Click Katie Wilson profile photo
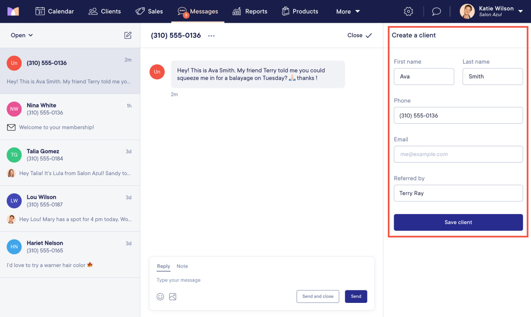Image resolution: width=531 pixels, height=317 pixels. click(467, 11)
